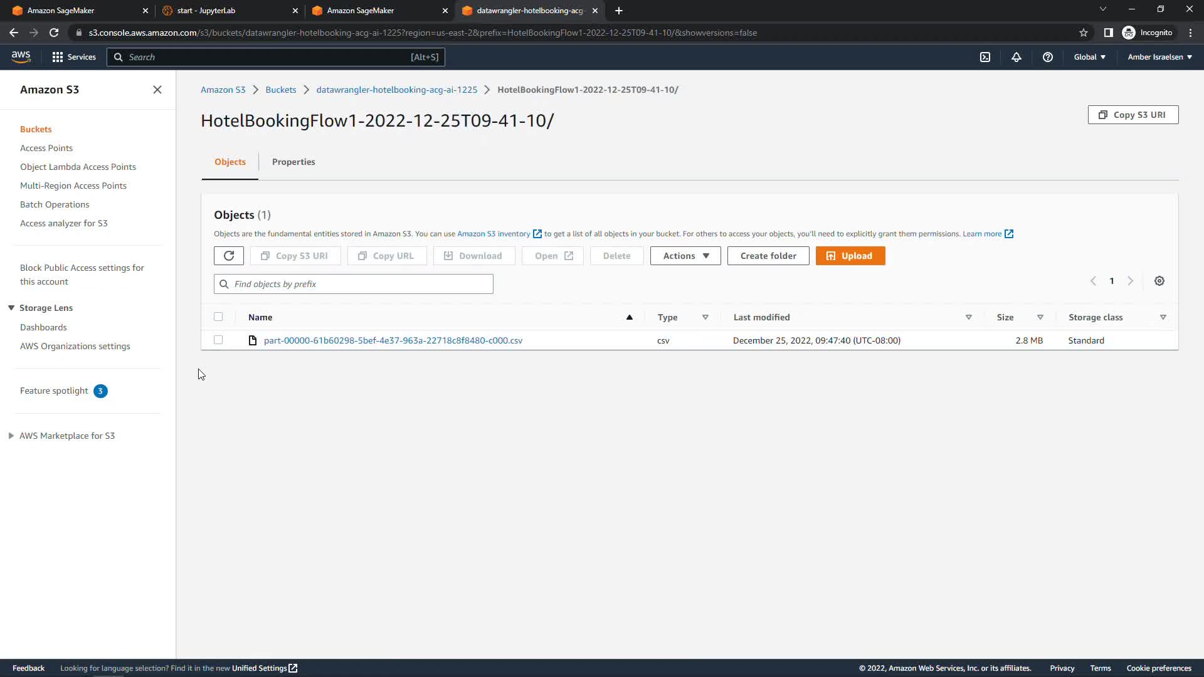1204x677 pixels.
Task: Click the help question mark icon
Action: click(1047, 57)
